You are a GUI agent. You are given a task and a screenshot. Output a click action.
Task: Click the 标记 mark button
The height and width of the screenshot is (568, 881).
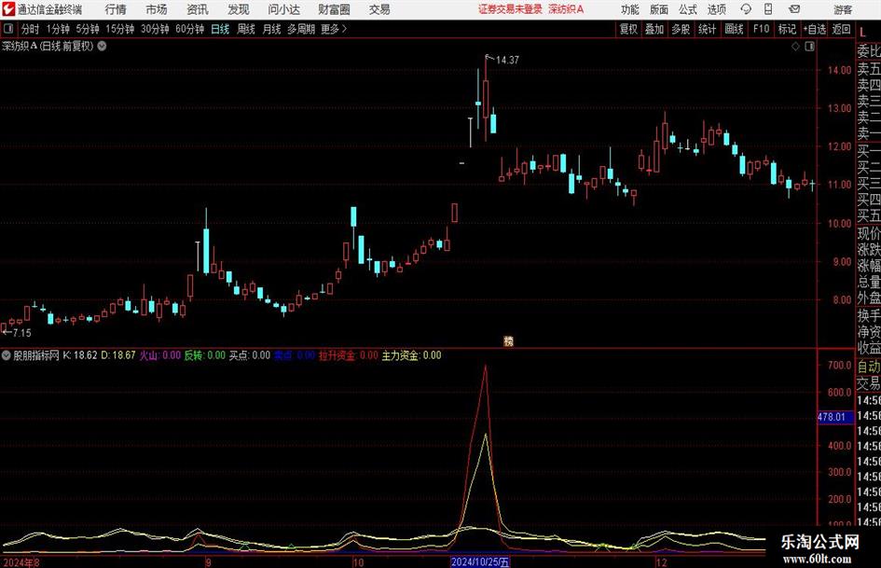pyautogui.click(x=787, y=29)
